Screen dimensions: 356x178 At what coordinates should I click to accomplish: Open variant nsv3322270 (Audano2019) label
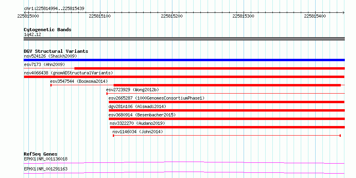click(x=137, y=123)
